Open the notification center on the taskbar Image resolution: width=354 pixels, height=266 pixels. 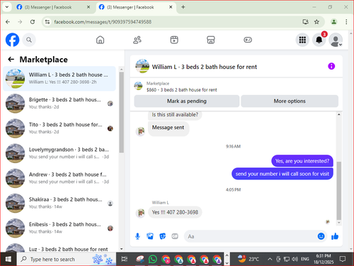343,259
